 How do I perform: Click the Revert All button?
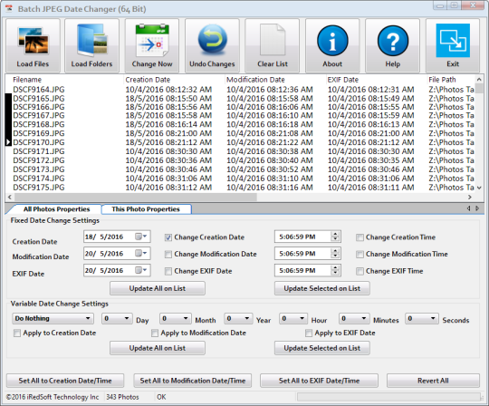(433, 381)
